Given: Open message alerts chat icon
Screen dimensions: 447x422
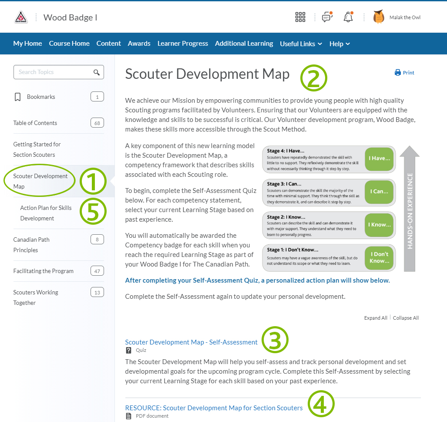Looking at the screenshot, I should coord(327,17).
